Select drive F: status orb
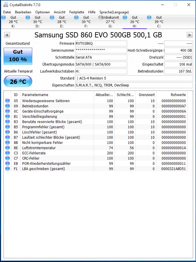The height and width of the screenshot is (262, 196). pos(76,17)
